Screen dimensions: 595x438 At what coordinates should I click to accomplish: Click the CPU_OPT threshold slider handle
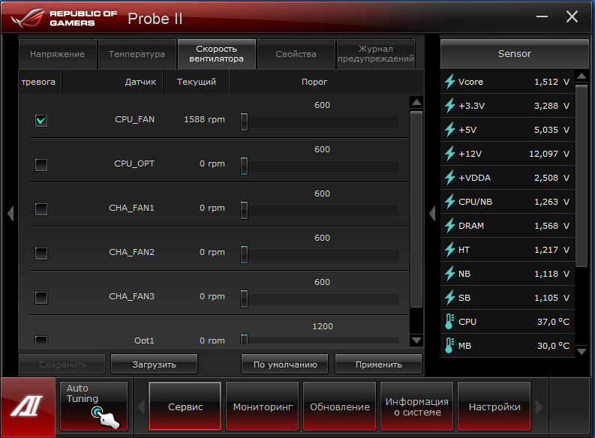pyautogui.click(x=245, y=166)
